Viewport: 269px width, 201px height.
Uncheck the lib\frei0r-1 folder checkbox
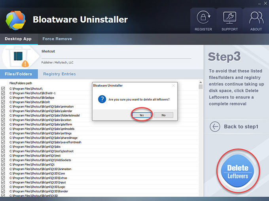[3, 93]
